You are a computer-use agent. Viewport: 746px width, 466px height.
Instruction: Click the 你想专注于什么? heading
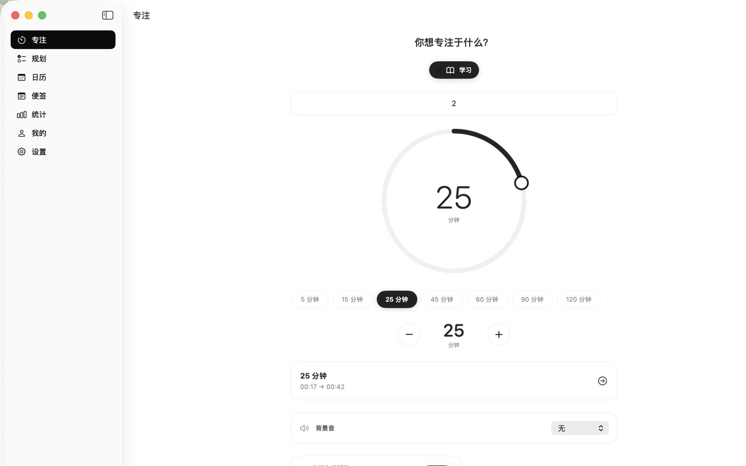[452, 43]
